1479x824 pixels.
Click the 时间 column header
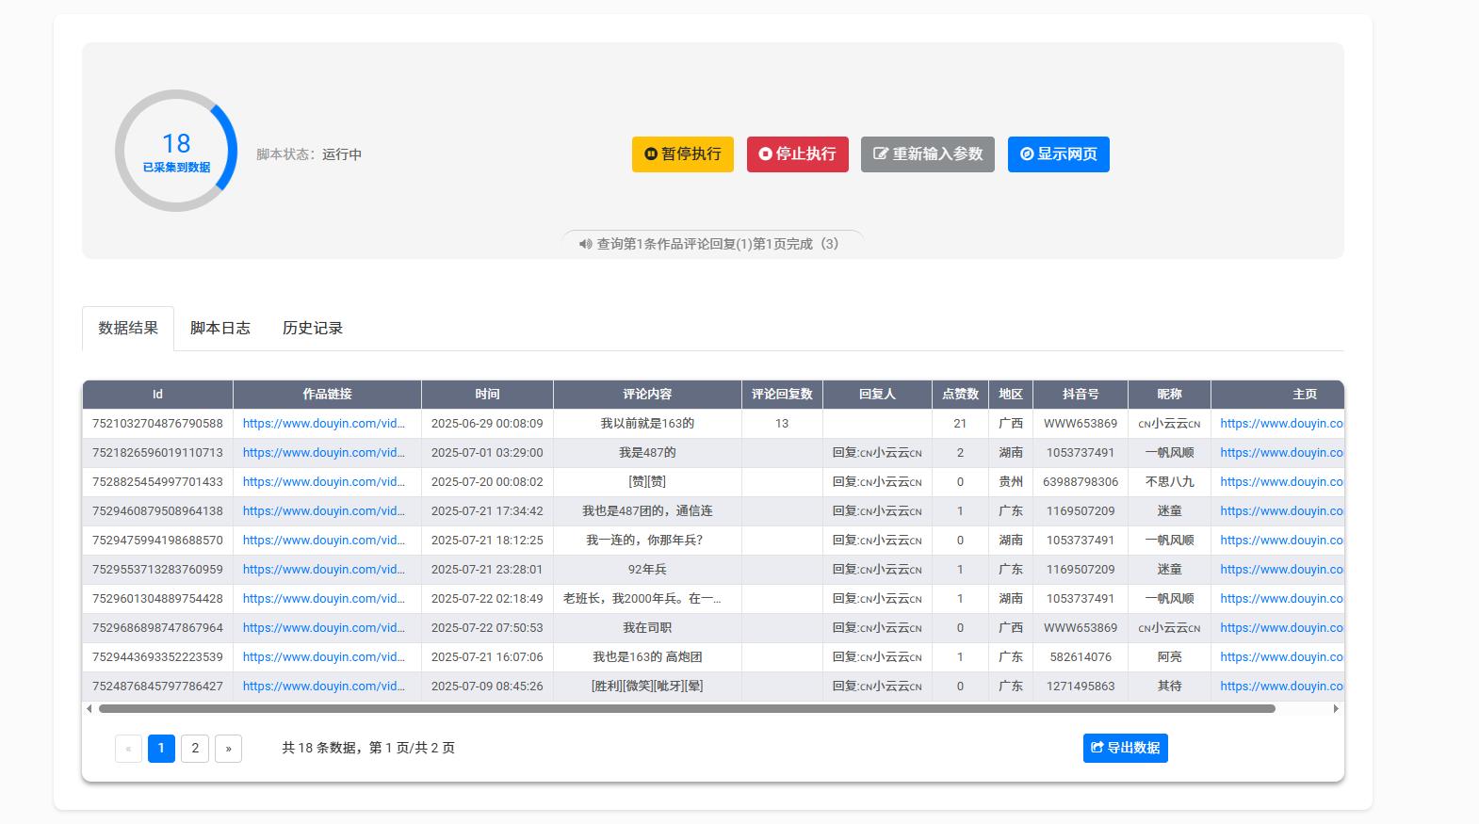487,395
